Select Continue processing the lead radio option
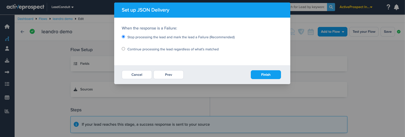This screenshot has width=405, height=137. (x=124, y=49)
